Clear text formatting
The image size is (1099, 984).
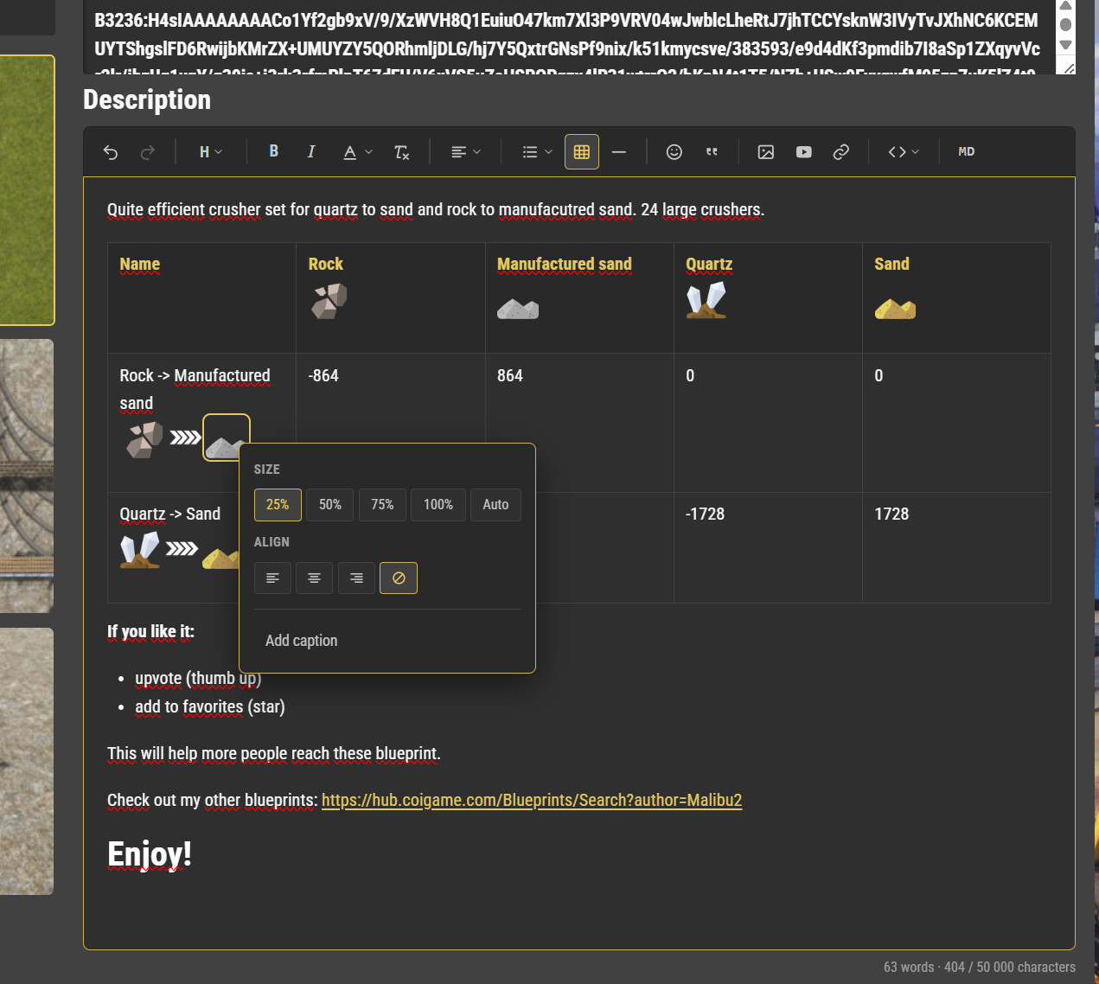coord(401,152)
